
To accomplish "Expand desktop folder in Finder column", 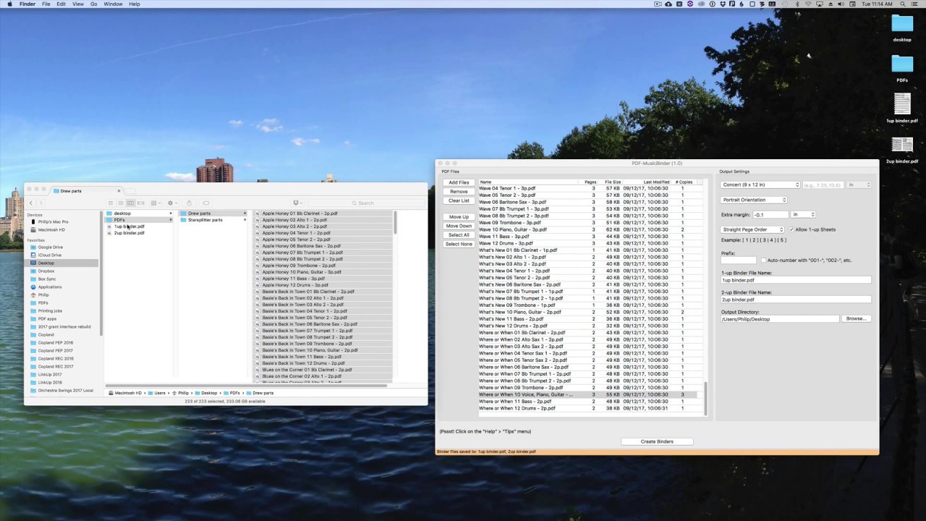I will (x=171, y=213).
